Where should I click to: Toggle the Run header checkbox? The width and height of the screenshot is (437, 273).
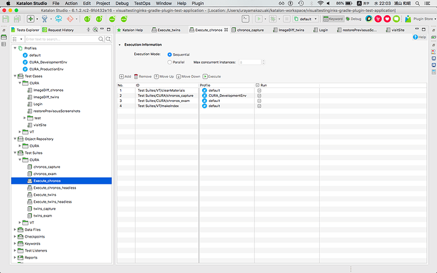tap(258, 85)
